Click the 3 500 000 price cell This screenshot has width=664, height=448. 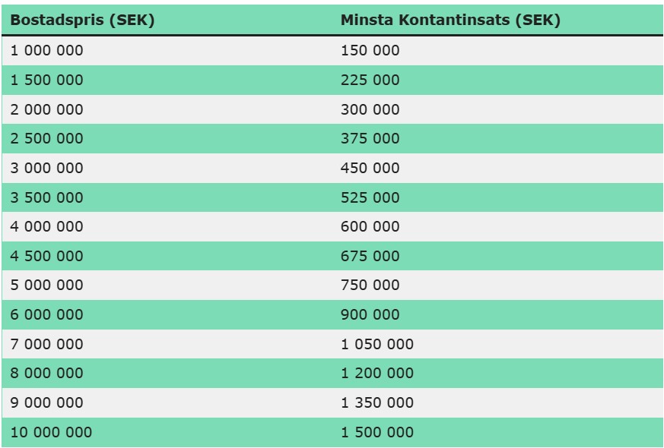pos(47,197)
